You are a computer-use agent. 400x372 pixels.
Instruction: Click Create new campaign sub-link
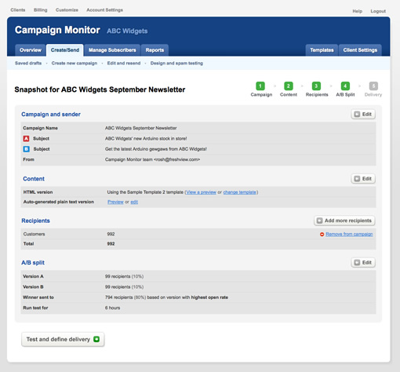tap(75, 63)
